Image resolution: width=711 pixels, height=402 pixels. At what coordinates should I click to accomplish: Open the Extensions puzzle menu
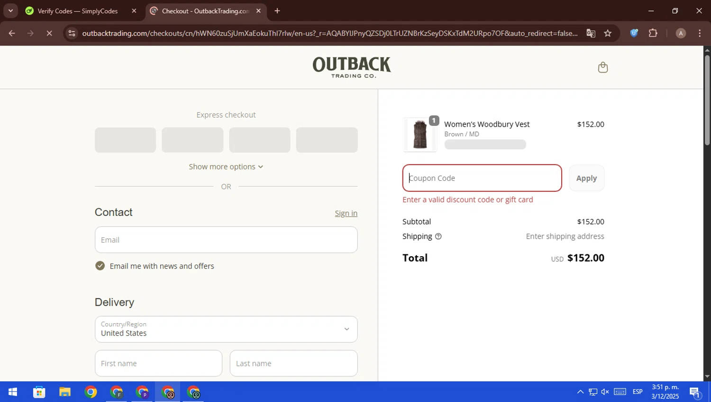(x=653, y=33)
